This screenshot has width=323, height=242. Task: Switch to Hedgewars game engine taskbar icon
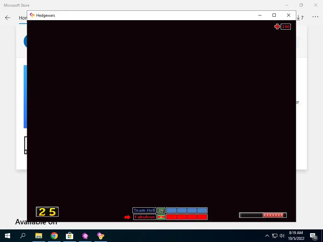tap(101, 236)
